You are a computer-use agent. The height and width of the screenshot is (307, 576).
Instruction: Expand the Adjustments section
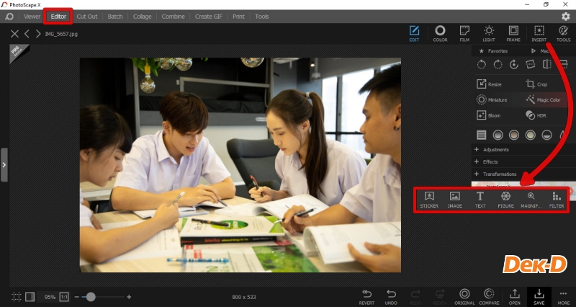pos(495,149)
